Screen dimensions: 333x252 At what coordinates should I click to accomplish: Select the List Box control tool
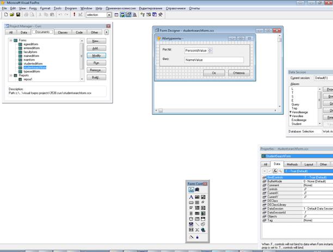203,208
